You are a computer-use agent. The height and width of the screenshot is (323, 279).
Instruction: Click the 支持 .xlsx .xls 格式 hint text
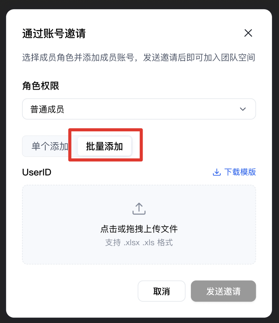[x=139, y=243]
